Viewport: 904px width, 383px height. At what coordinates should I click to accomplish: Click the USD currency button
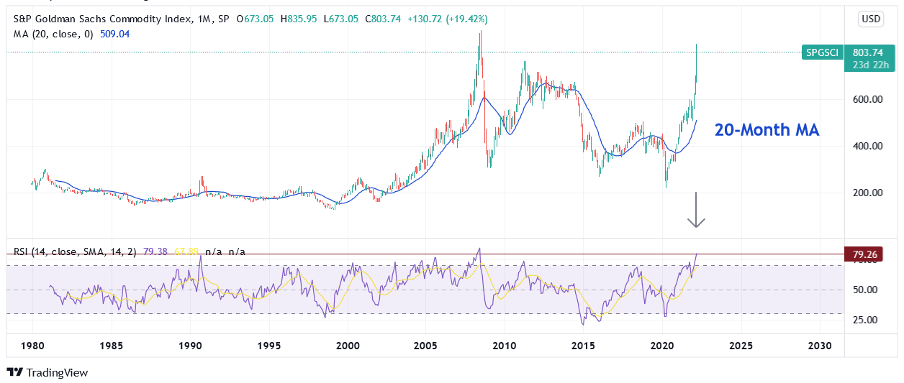click(870, 19)
